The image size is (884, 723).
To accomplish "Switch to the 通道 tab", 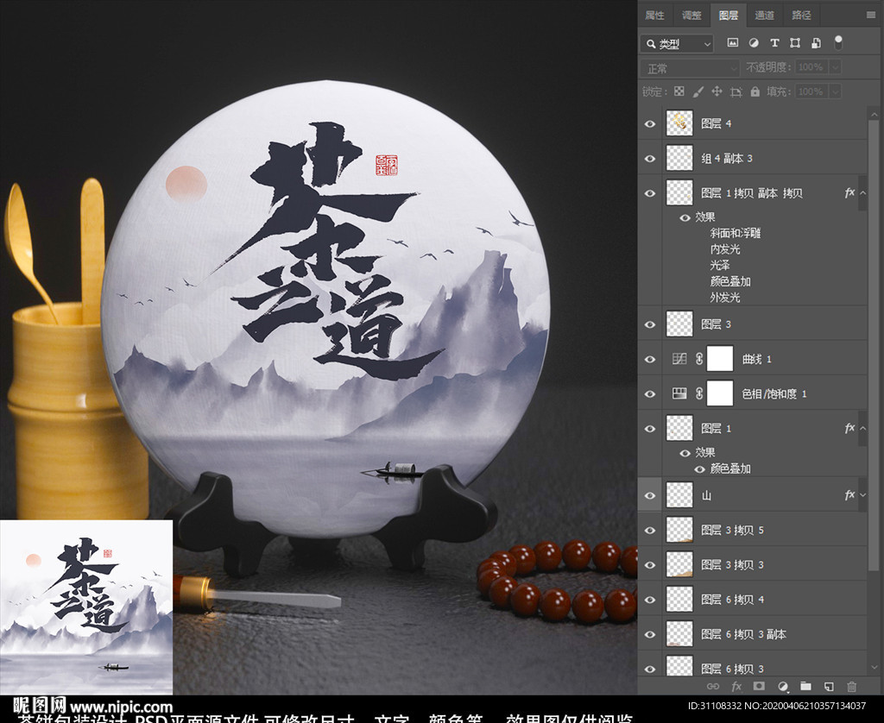I will pos(764,16).
